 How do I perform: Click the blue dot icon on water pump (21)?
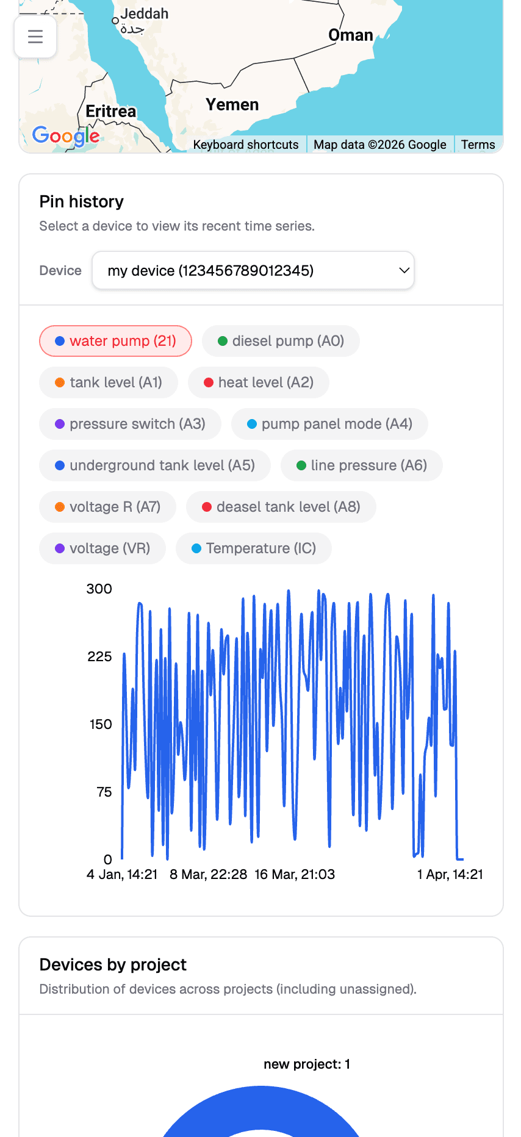click(x=59, y=341)
